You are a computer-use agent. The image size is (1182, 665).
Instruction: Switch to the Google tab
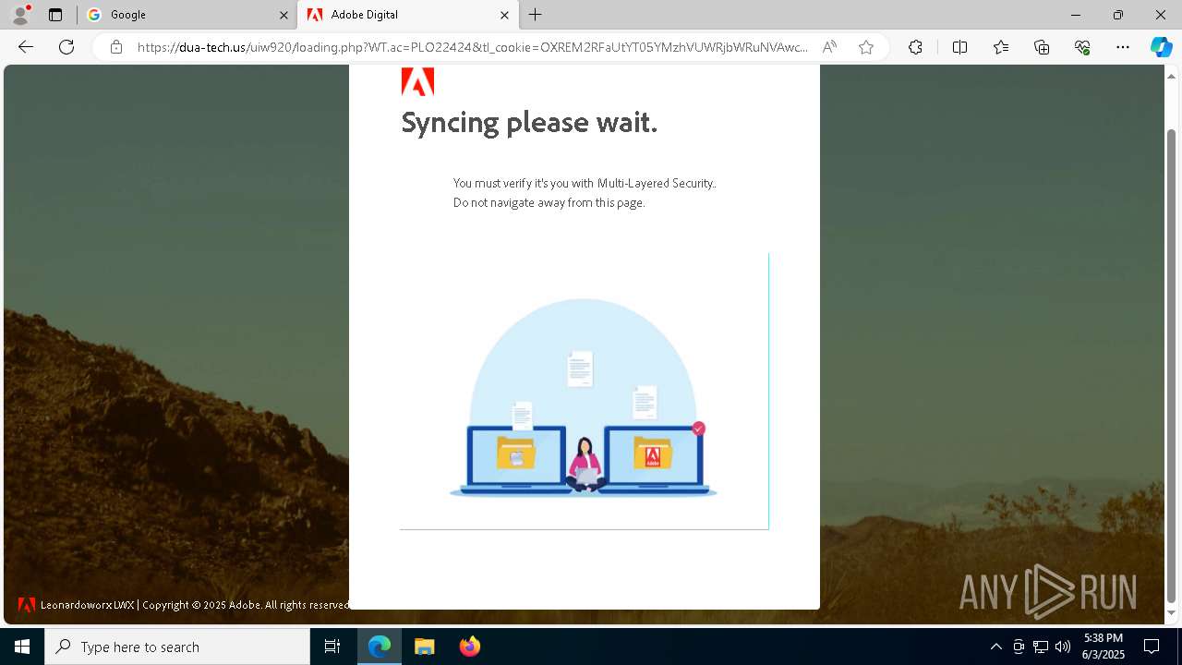(187, 15)
